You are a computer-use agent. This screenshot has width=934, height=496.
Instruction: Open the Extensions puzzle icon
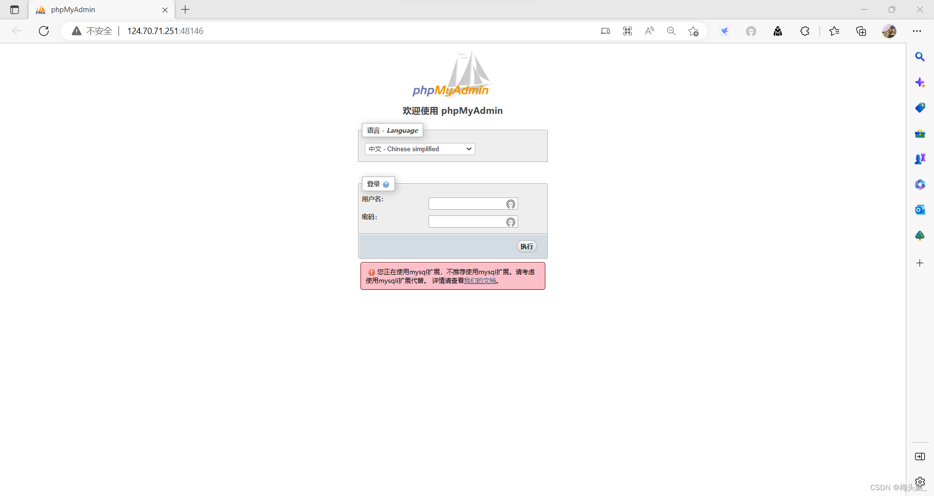(x=805, y=31)
